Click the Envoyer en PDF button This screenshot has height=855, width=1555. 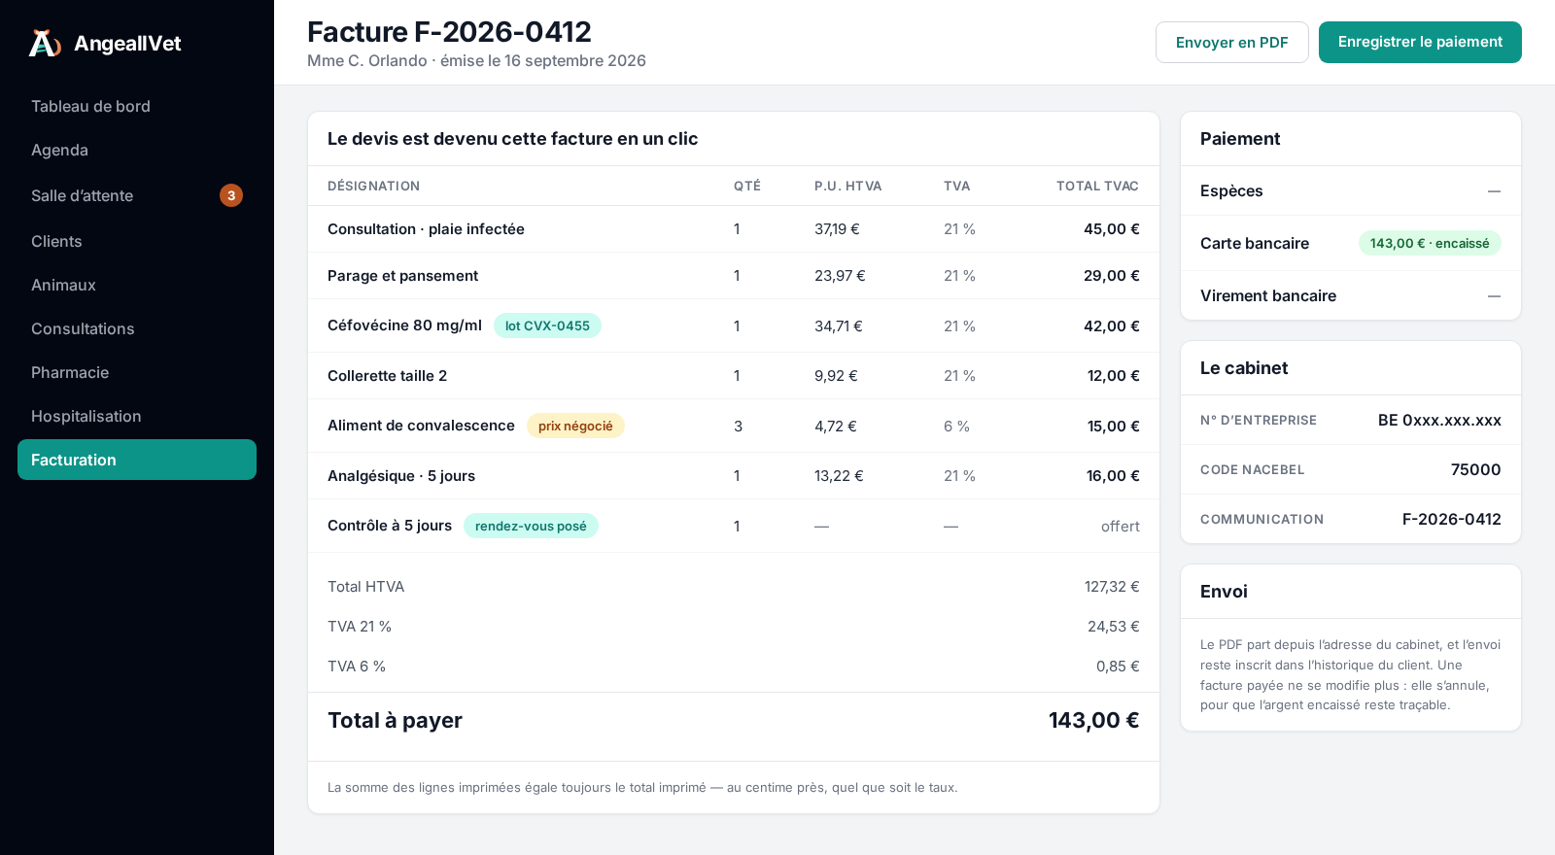coord(1232,43)
